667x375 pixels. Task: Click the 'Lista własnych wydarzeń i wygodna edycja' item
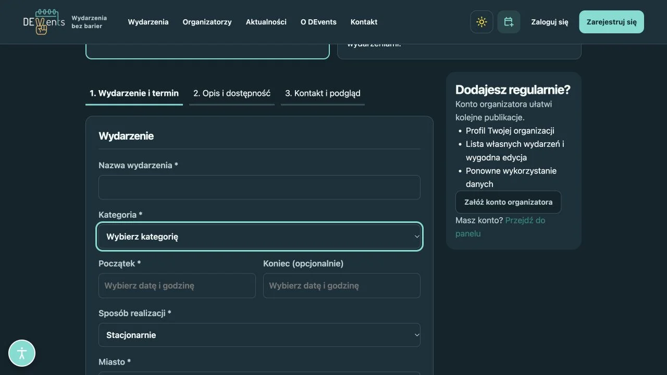point(515,151)
